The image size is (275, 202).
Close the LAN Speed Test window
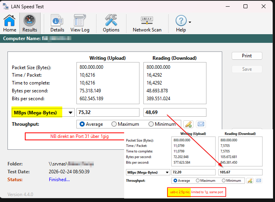pyautogui.click(x=264, y=6)
